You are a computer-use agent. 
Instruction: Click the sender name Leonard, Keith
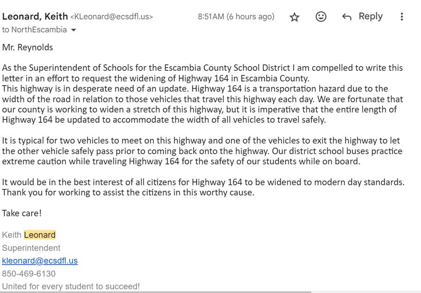(35, 16)
